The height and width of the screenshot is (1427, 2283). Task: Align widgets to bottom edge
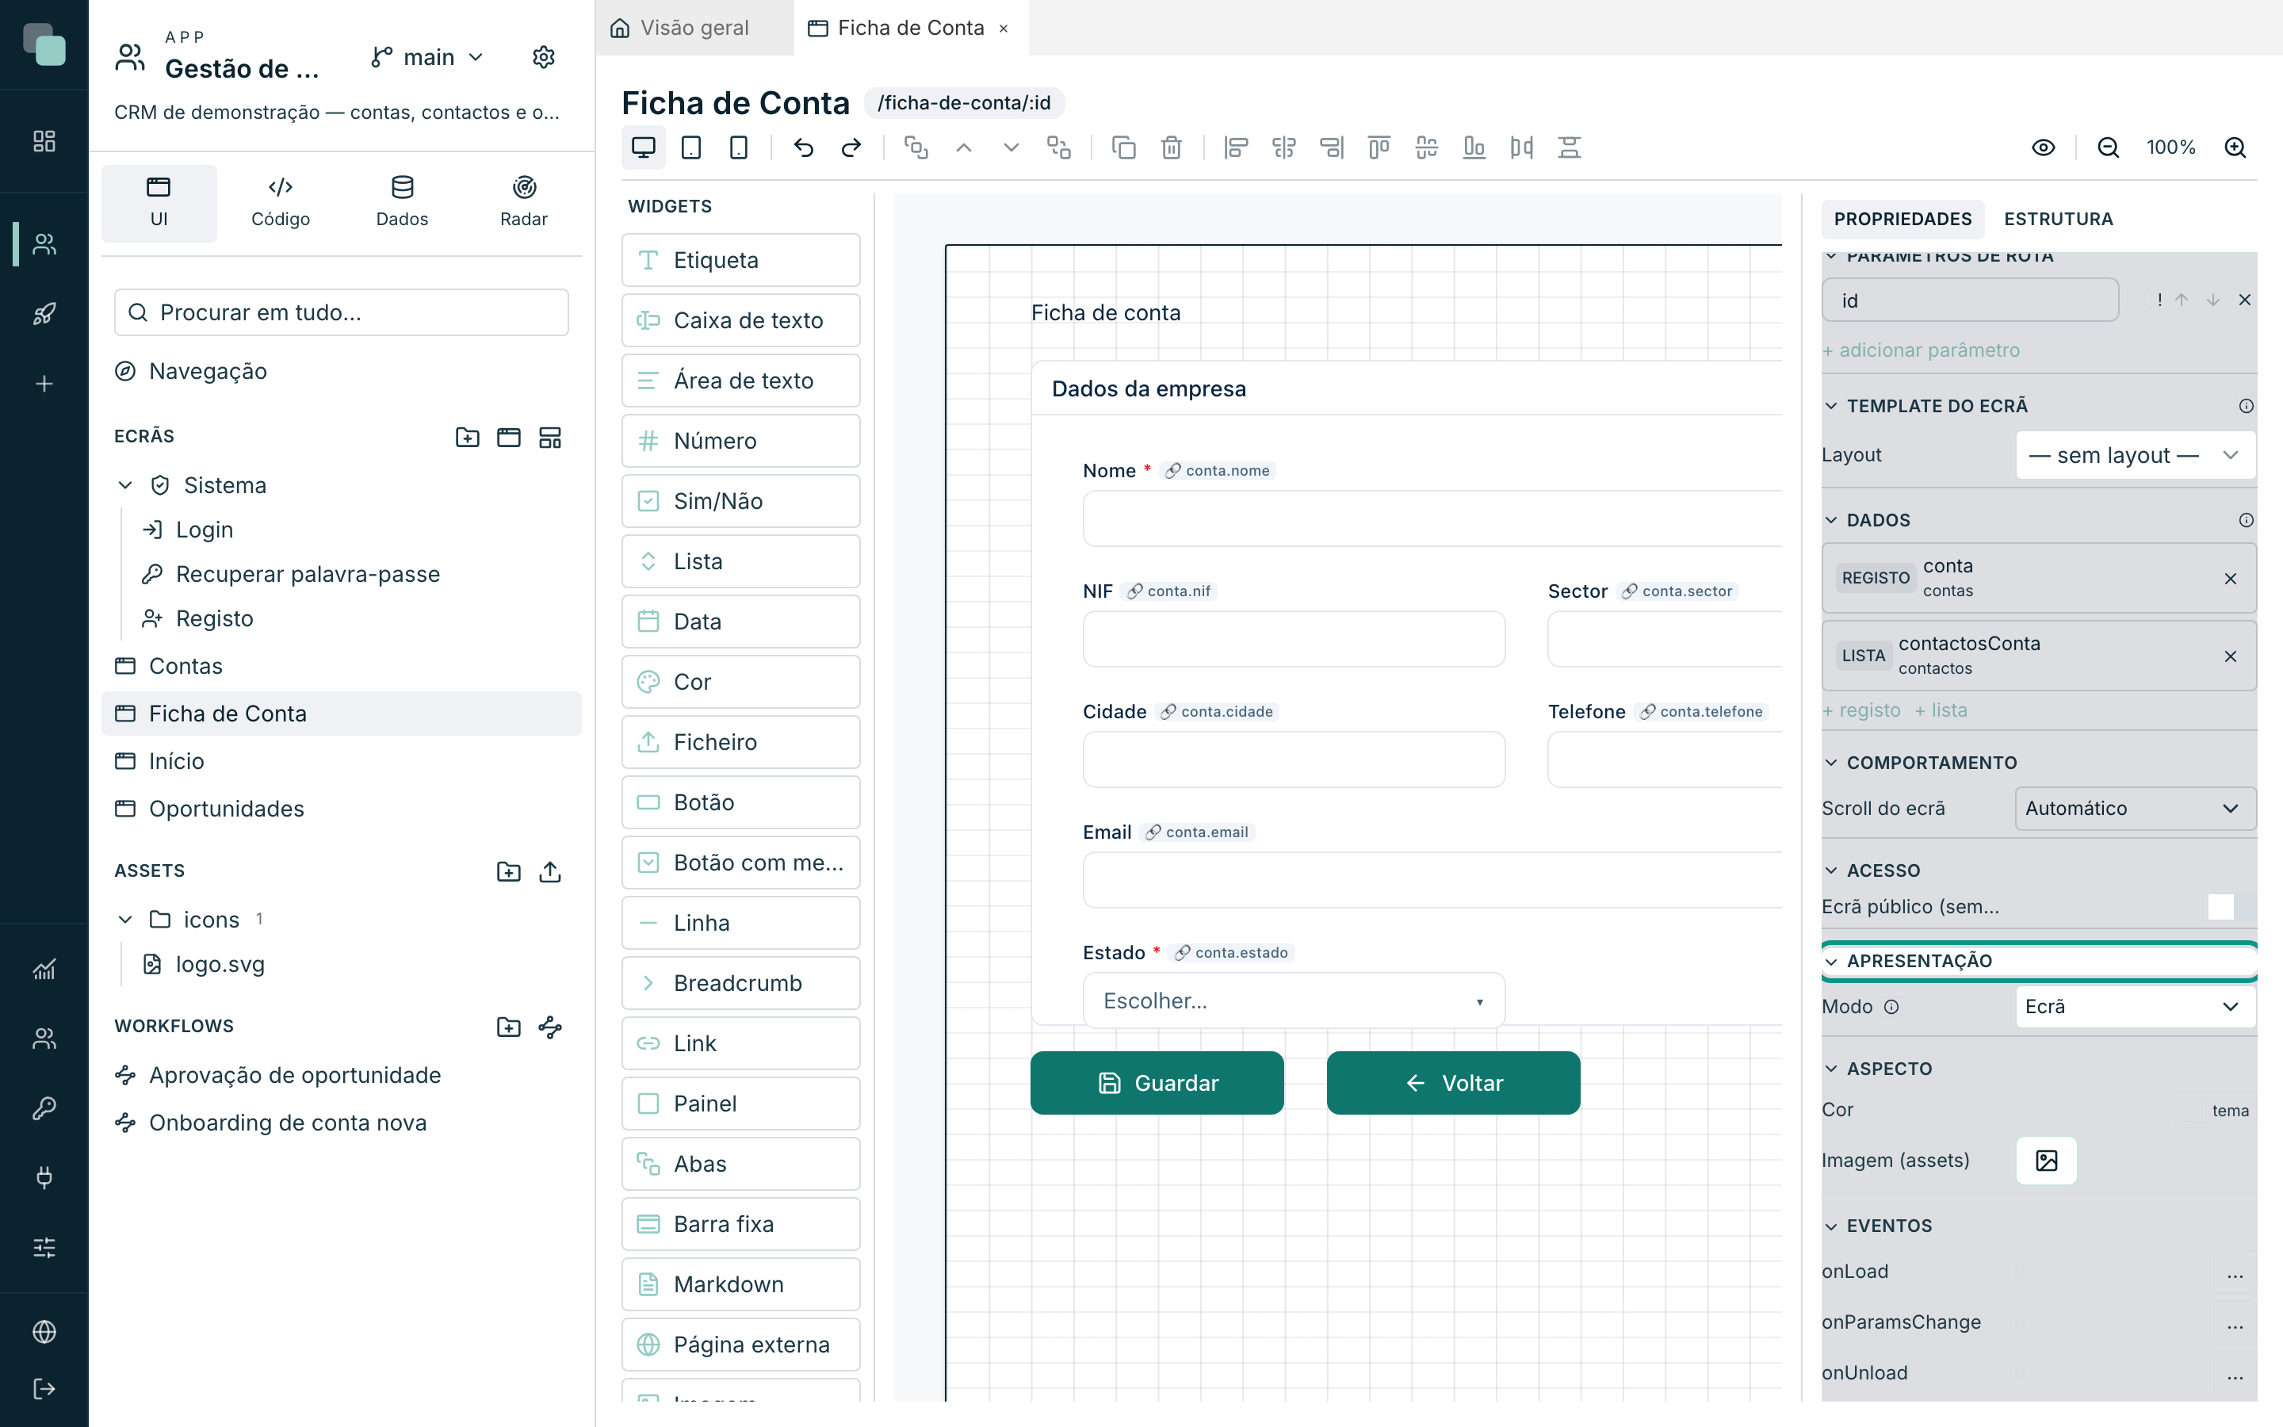pos(1474,147)
